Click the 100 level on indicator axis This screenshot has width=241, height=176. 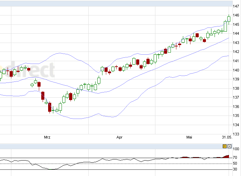[x=236, y=149]
